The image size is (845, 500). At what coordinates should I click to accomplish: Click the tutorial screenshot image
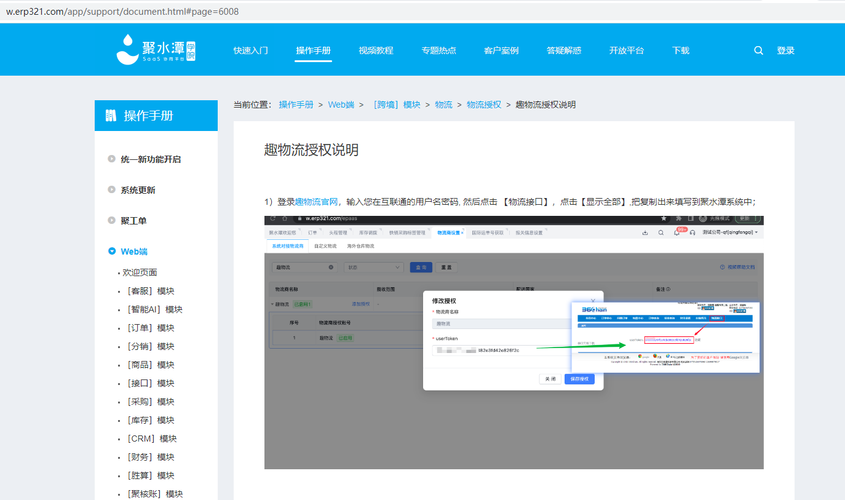click(514, 342)
